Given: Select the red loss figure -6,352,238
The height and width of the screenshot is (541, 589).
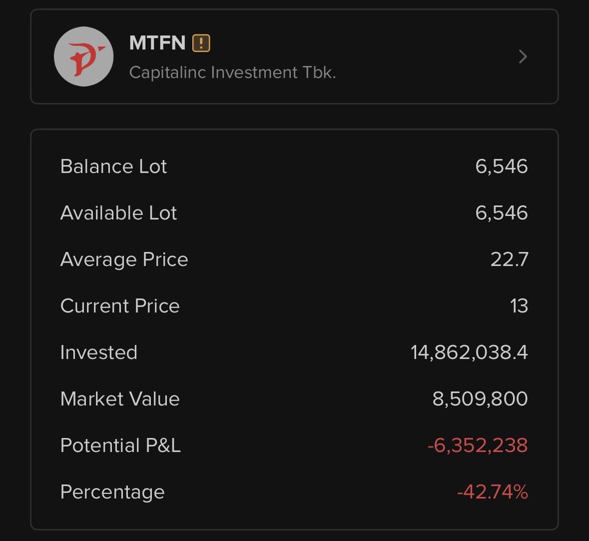Looking at the screenshot, I should click(x=478, y=445).
